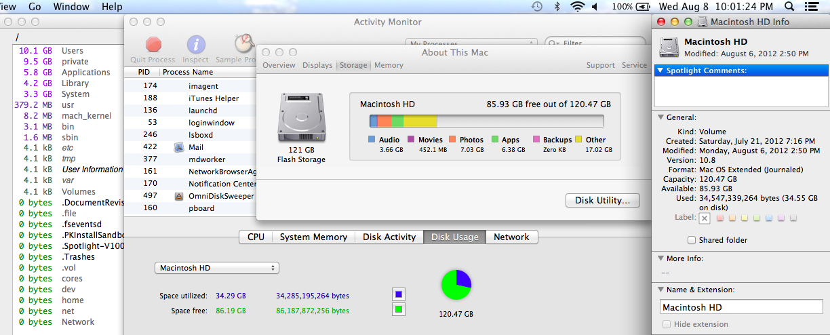Select the CPU tab in Activity Monitor
The image size is (830, 335).
coord(256,237)
